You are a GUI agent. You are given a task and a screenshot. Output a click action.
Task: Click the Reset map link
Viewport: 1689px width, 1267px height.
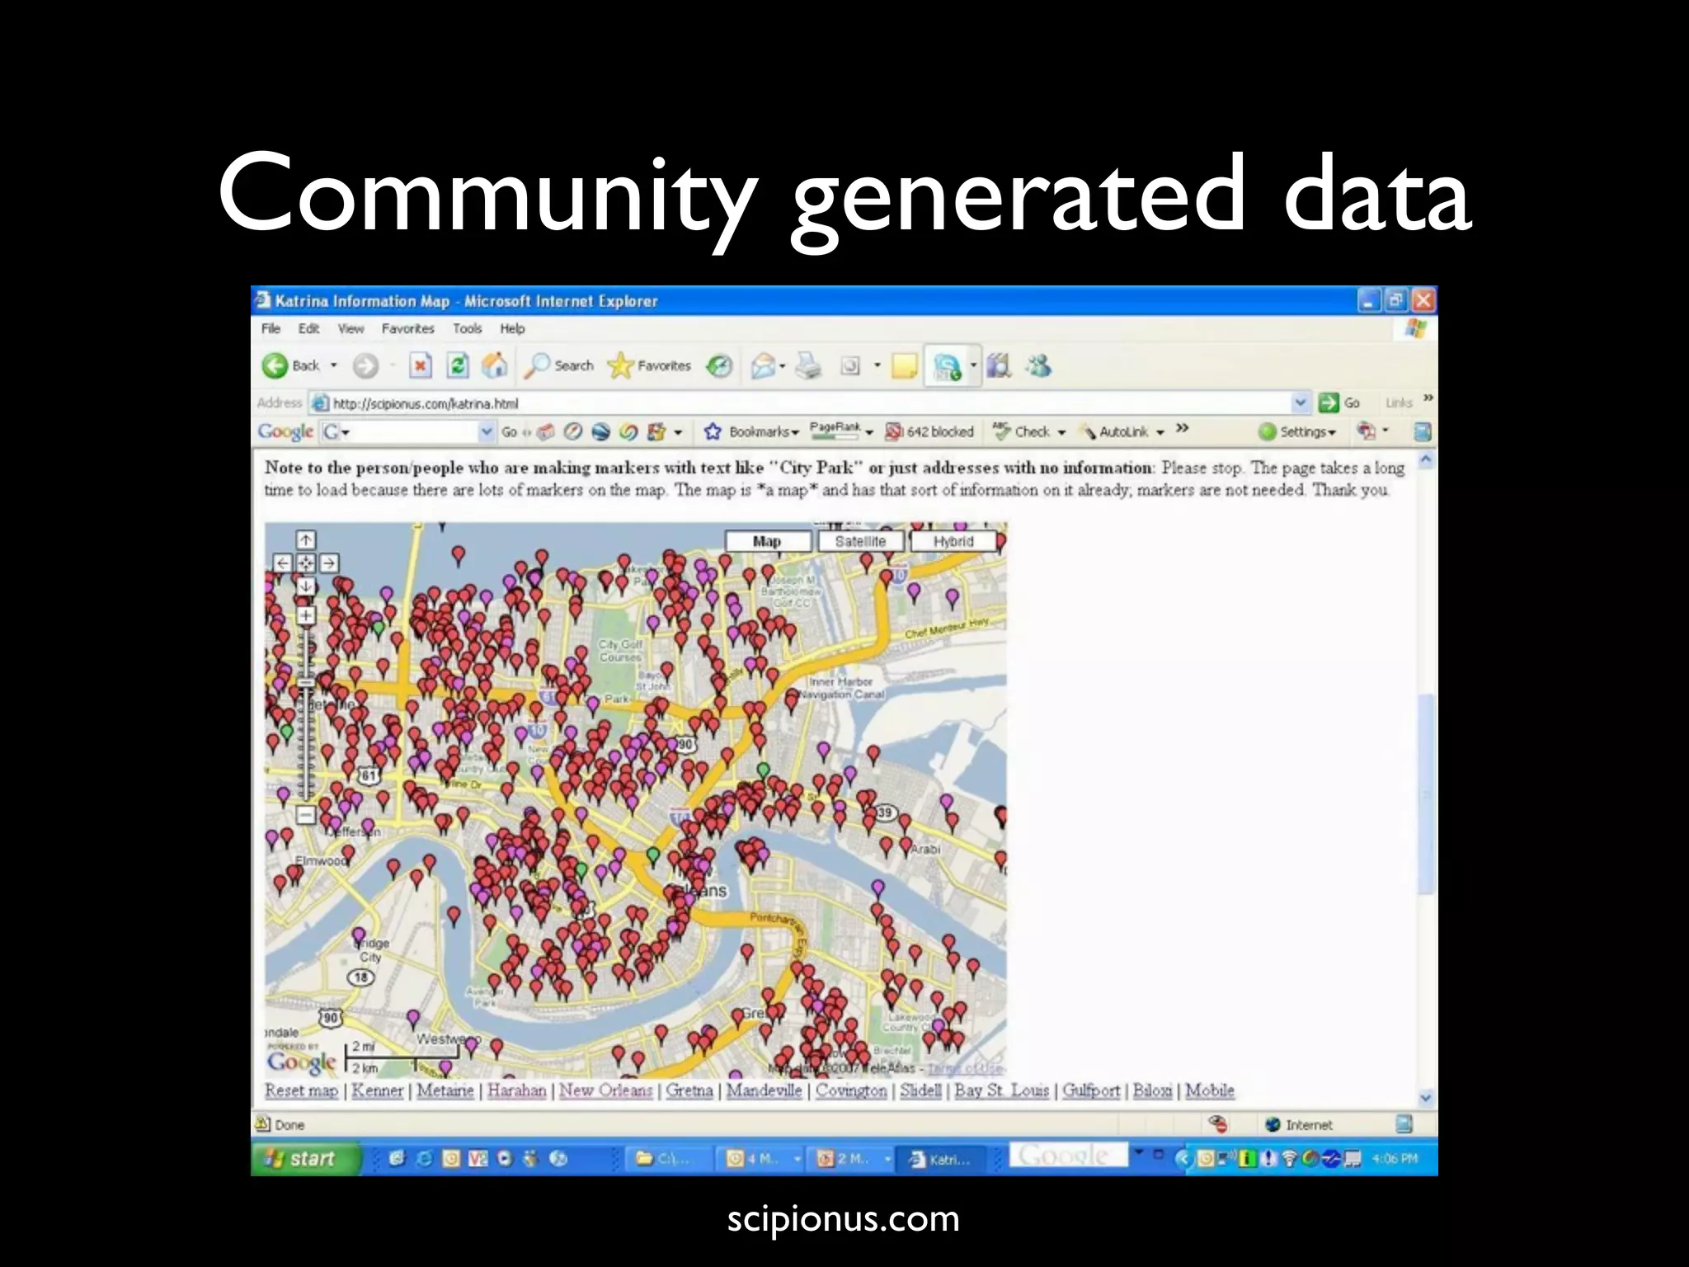[301, 1090]
